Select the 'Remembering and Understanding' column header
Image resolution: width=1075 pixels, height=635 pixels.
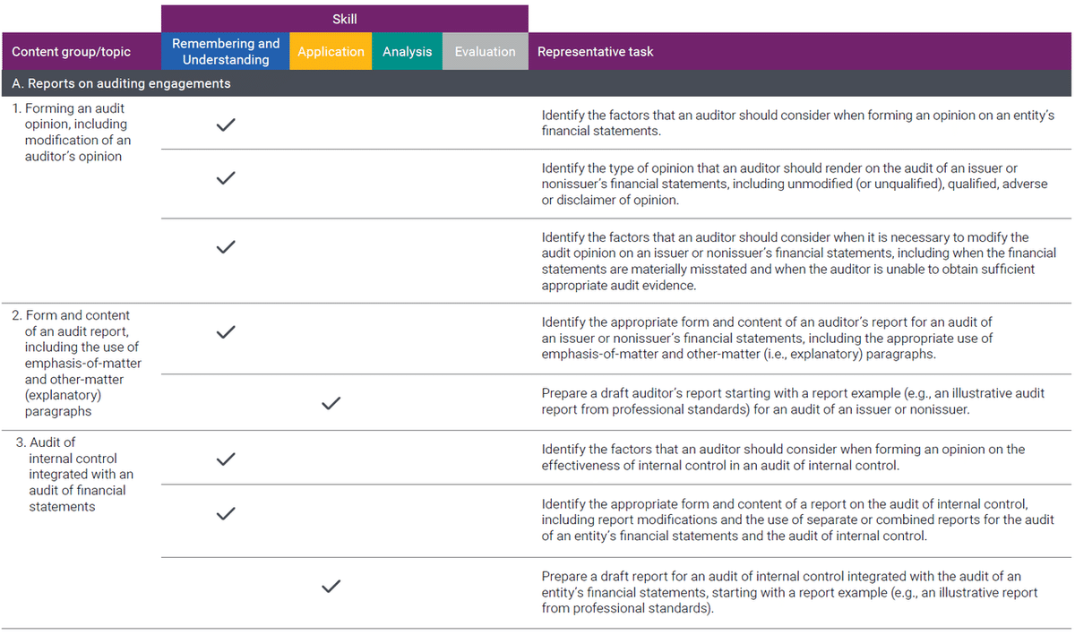coord(226,51)
